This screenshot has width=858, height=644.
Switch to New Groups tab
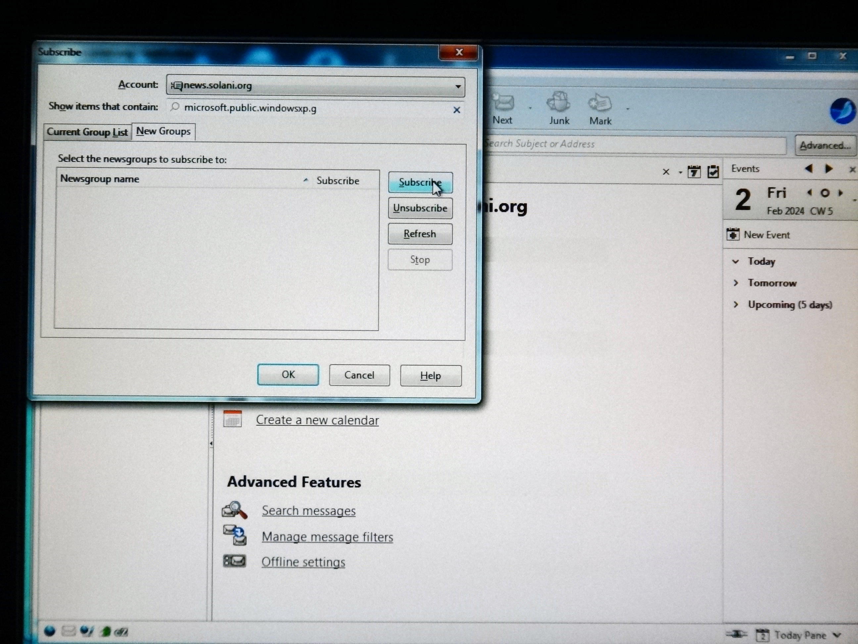[163, 131]
